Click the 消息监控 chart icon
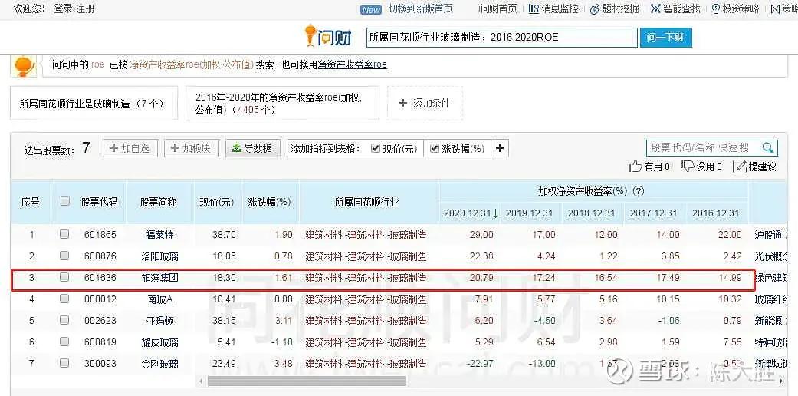798x396 pixels. tap(534, 8)
